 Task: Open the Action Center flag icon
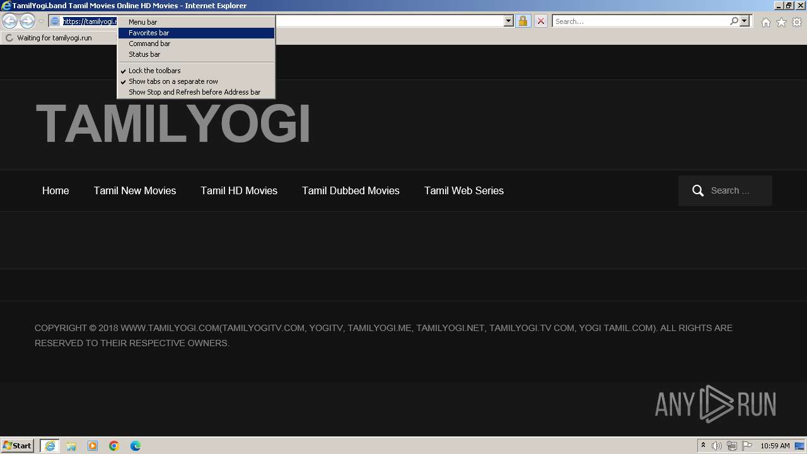[x=747, y=446]
